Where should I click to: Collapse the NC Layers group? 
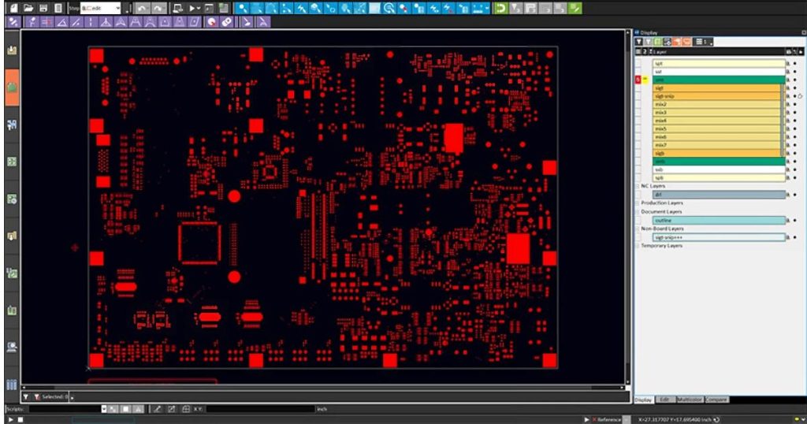637,186
